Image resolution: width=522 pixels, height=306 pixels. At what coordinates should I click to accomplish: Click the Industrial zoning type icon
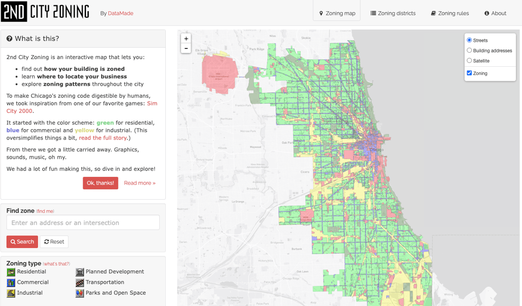pyautogui.click(x=11, y=293)
